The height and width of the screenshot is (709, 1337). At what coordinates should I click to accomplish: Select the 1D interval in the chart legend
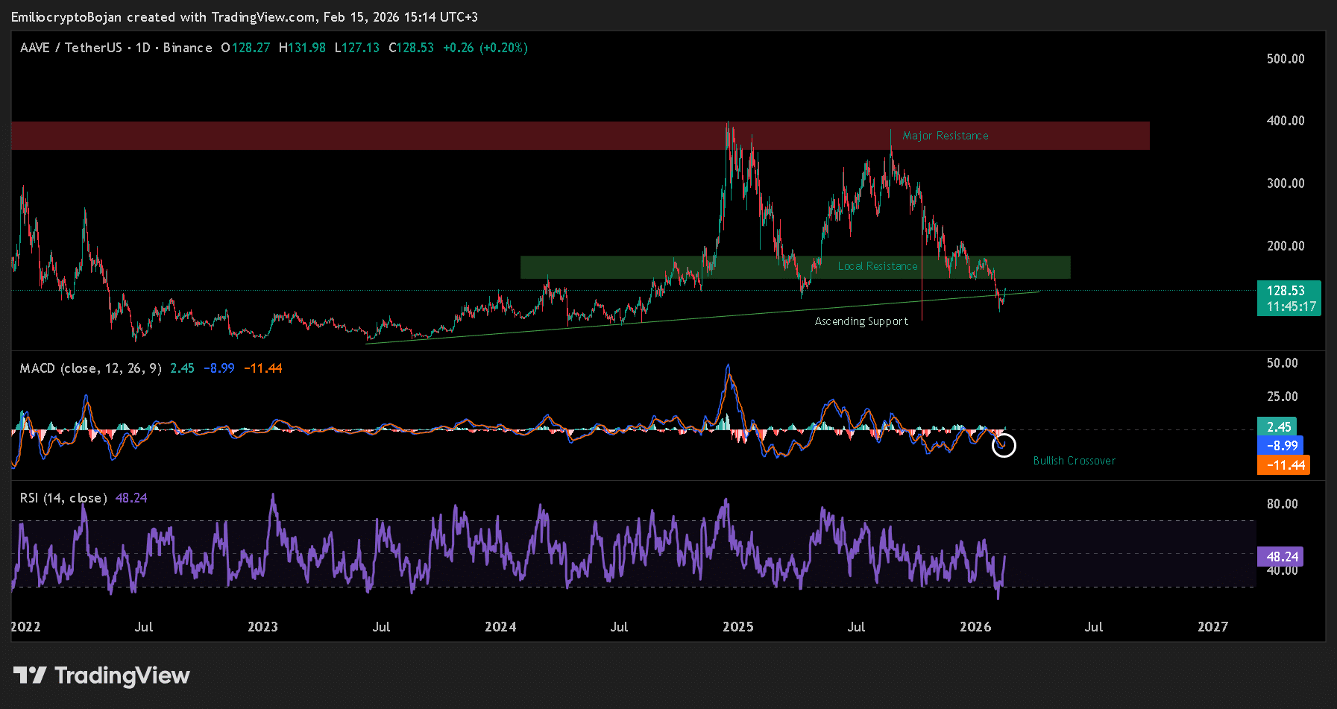click(x=142, y=48)
